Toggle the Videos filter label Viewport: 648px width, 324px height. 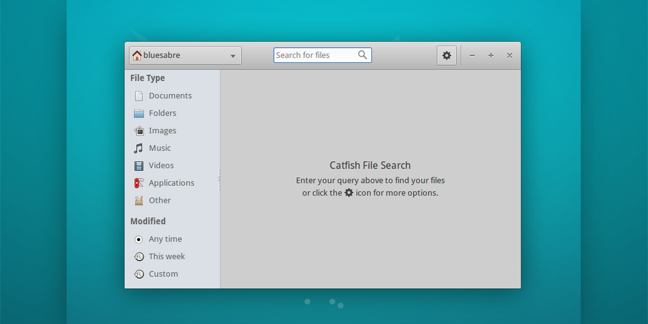point(161,165)
